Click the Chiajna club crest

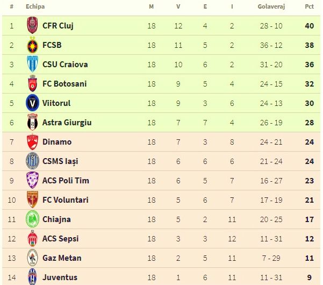coord(32,219)
